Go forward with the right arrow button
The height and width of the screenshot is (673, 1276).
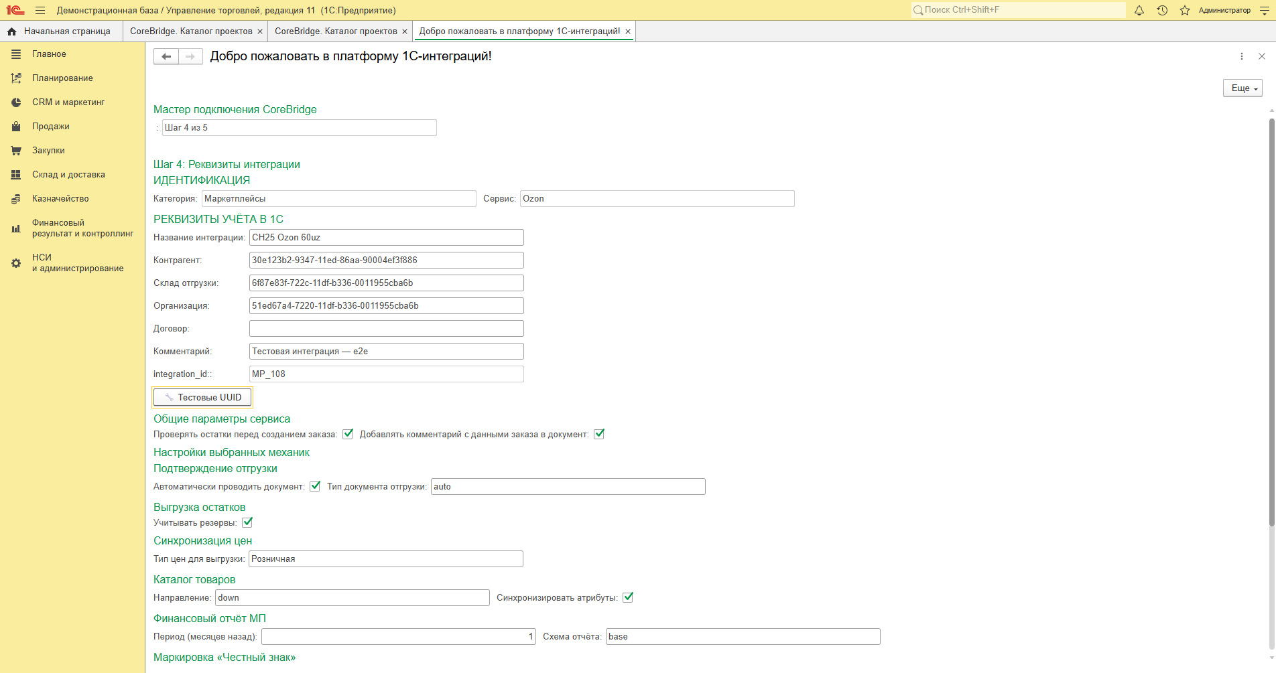(190, 57)
